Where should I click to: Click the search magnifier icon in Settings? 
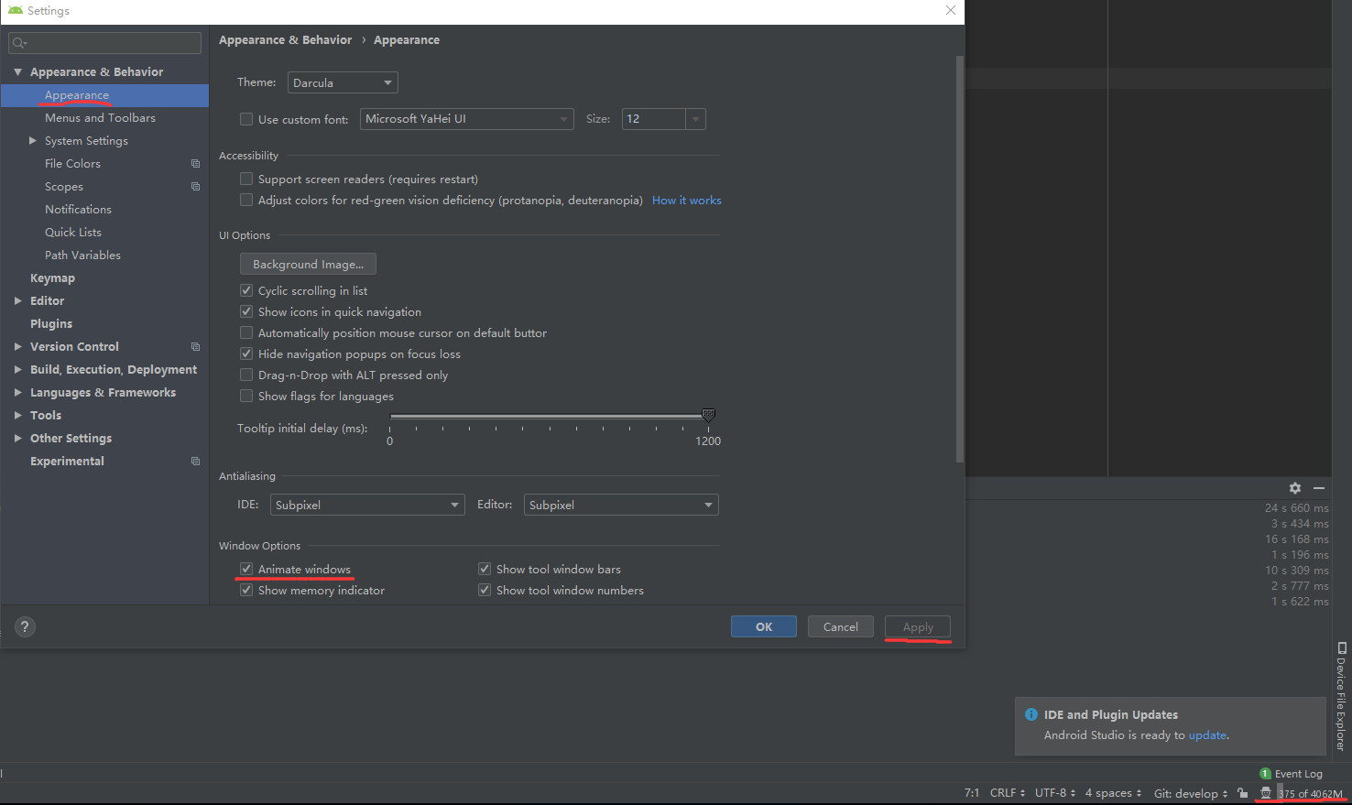19,43
